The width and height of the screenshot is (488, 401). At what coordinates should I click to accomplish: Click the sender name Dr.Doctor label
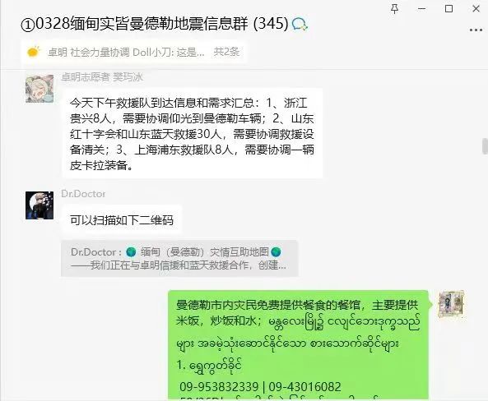point(83,194)
